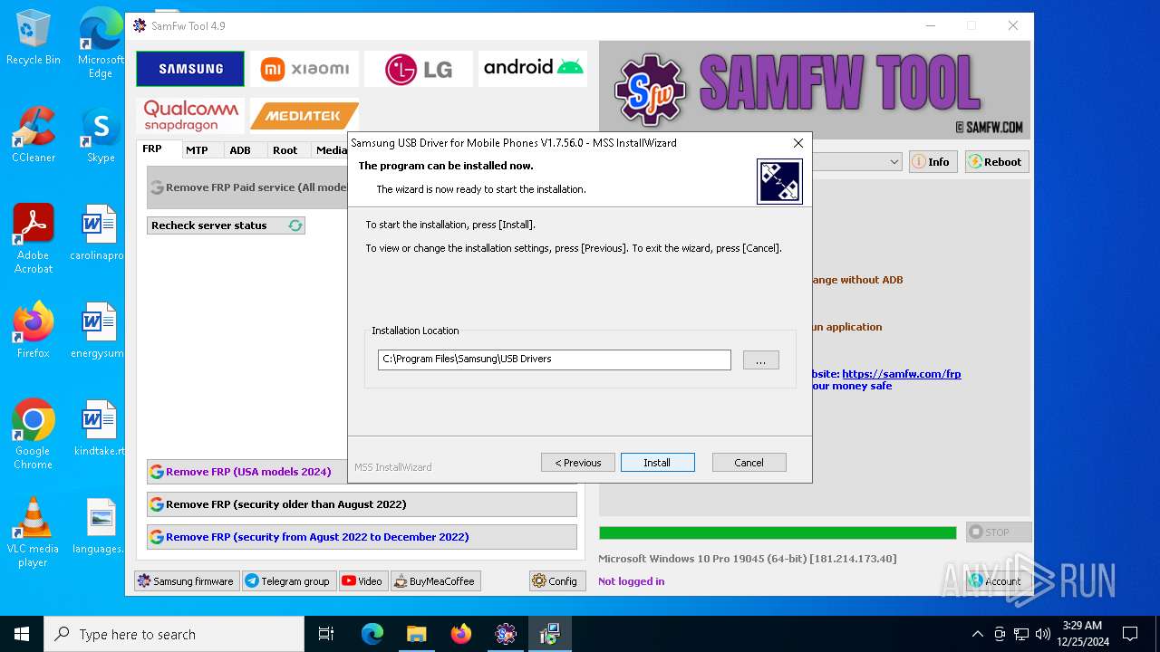Image resolution: width=1160 pixels, height=652 pixels.
Task: Open the languages image file
Action: [98, 526]
